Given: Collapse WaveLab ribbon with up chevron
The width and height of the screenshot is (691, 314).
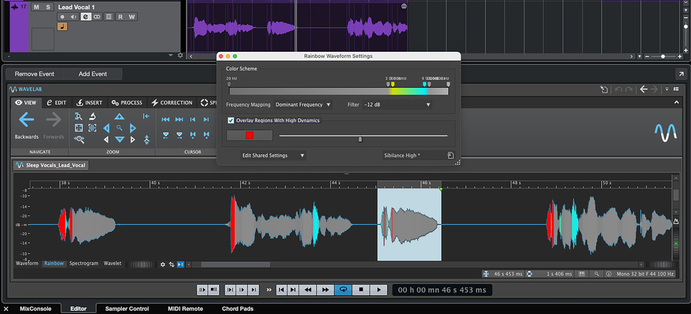Looking at the screenshot, I should [677, 103].
